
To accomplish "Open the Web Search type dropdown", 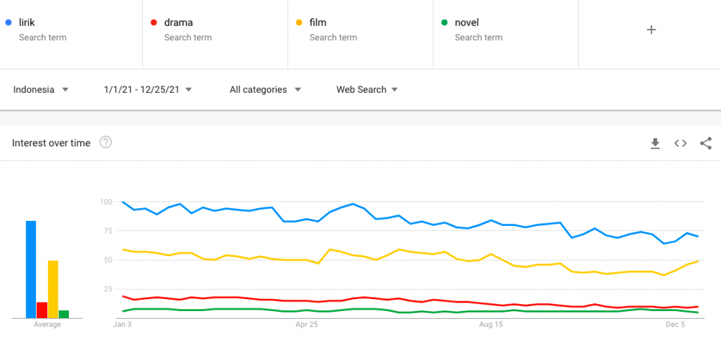I will 367,89.
